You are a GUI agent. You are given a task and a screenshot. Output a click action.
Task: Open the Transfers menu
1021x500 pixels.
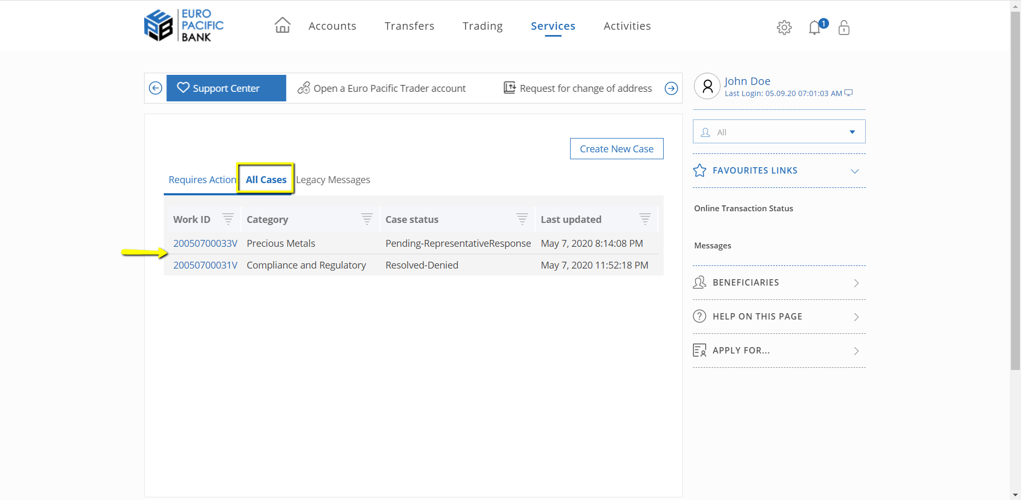tap(409, 26)
